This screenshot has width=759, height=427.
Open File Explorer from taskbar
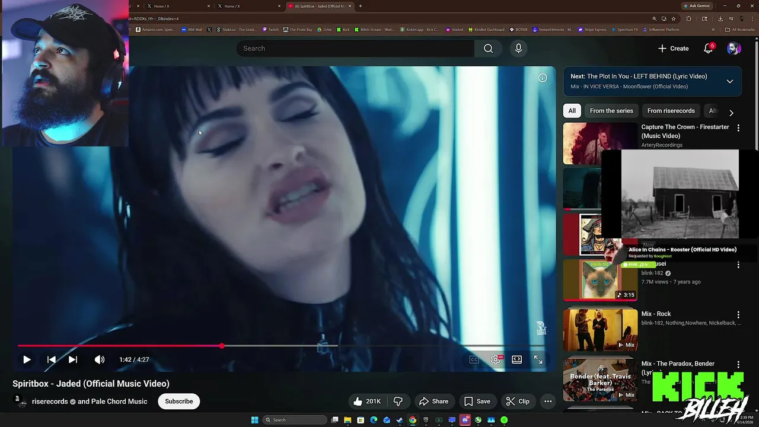347,420
